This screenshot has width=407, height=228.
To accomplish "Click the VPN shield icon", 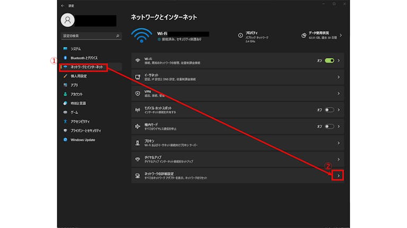I will click(x=138, y=93).
